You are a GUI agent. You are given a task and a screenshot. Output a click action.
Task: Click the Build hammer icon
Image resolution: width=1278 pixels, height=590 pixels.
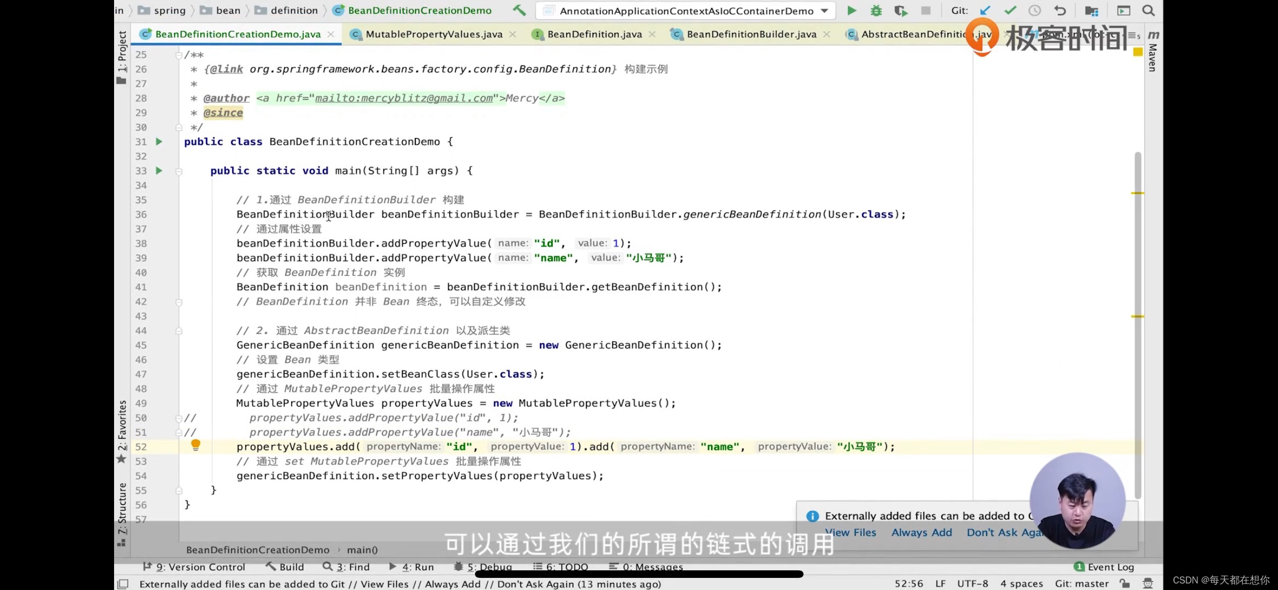pyautogui.click(x=519, y=10)
